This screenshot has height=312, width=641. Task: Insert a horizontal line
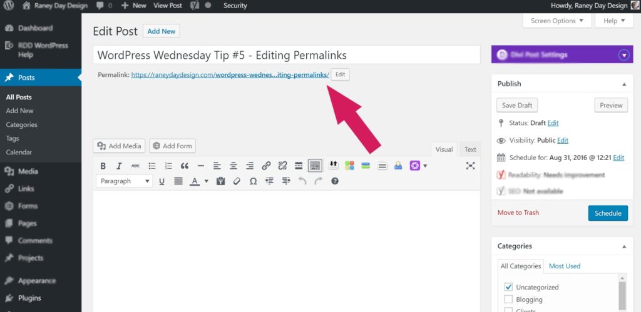coord(201,166)
